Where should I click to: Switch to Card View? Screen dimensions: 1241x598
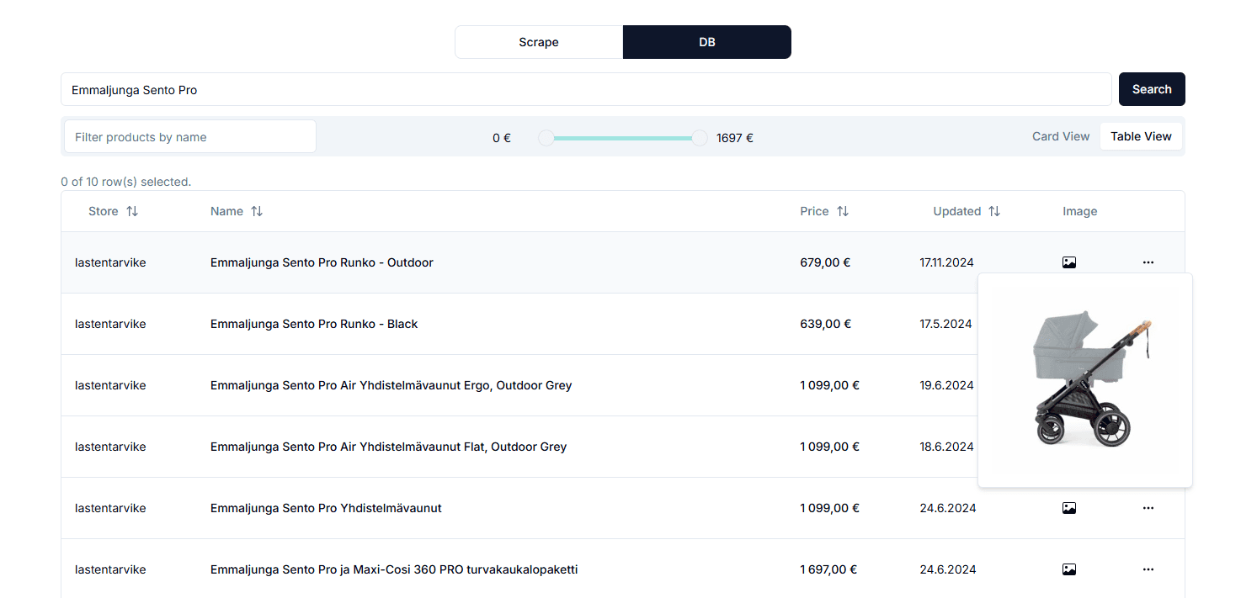tap(1061, 136)
